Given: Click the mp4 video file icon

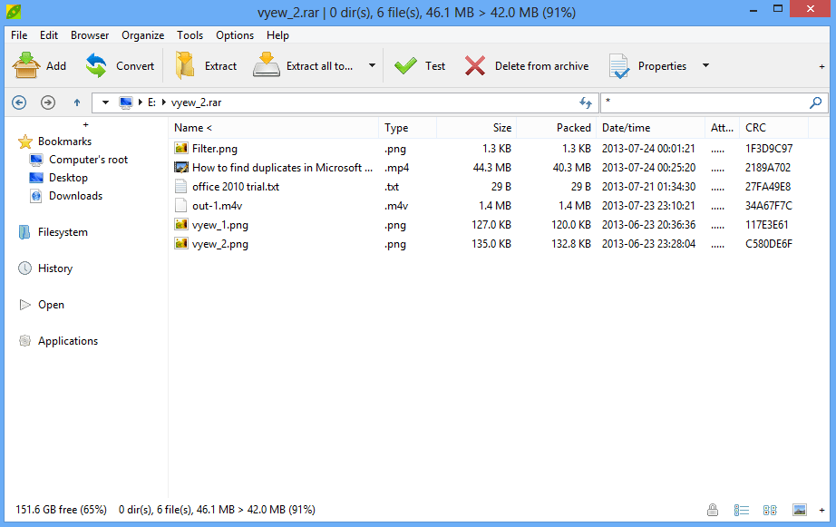Looking at the screenshot, I should [181, 168].
